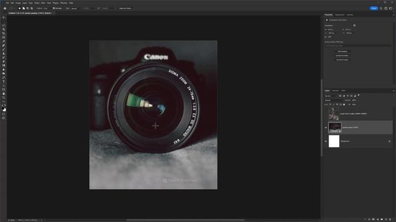Go to the Home screen icon

pyautogui.click(x=5, y=8)
